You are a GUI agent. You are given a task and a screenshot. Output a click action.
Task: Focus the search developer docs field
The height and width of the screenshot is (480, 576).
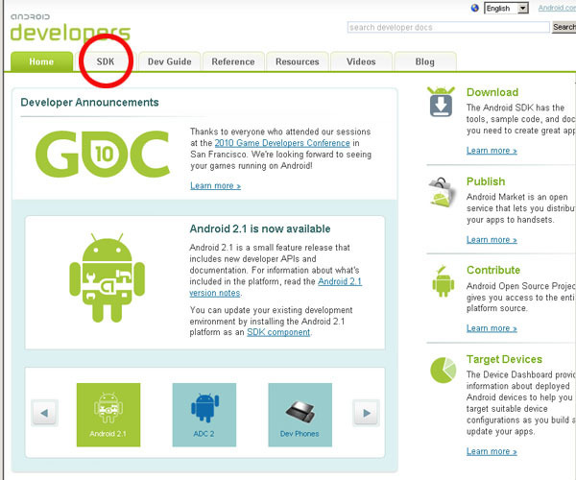[448, 27]
